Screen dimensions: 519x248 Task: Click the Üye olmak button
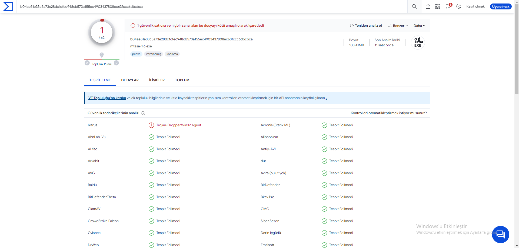501,6
